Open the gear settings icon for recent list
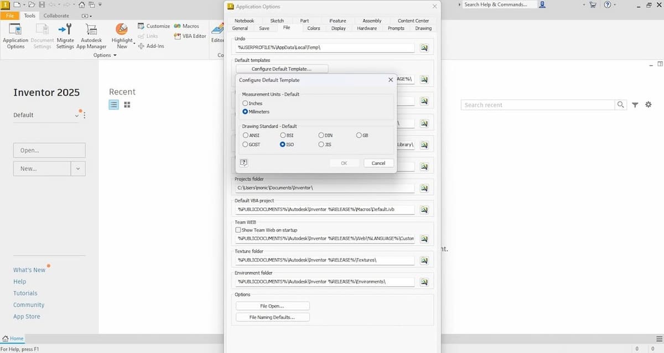This screenshot has height=353, width=664. (649, 105)
